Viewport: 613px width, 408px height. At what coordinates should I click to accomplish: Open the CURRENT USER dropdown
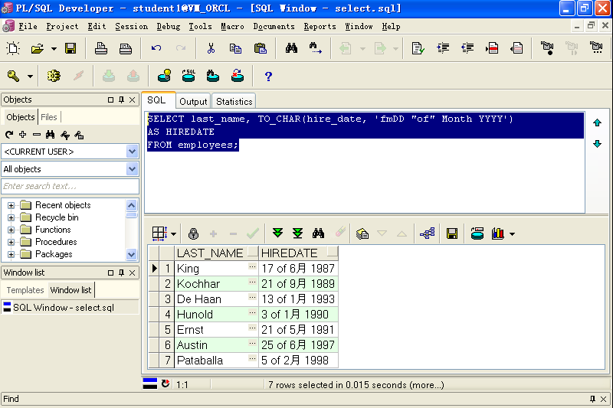pos(132,152)
